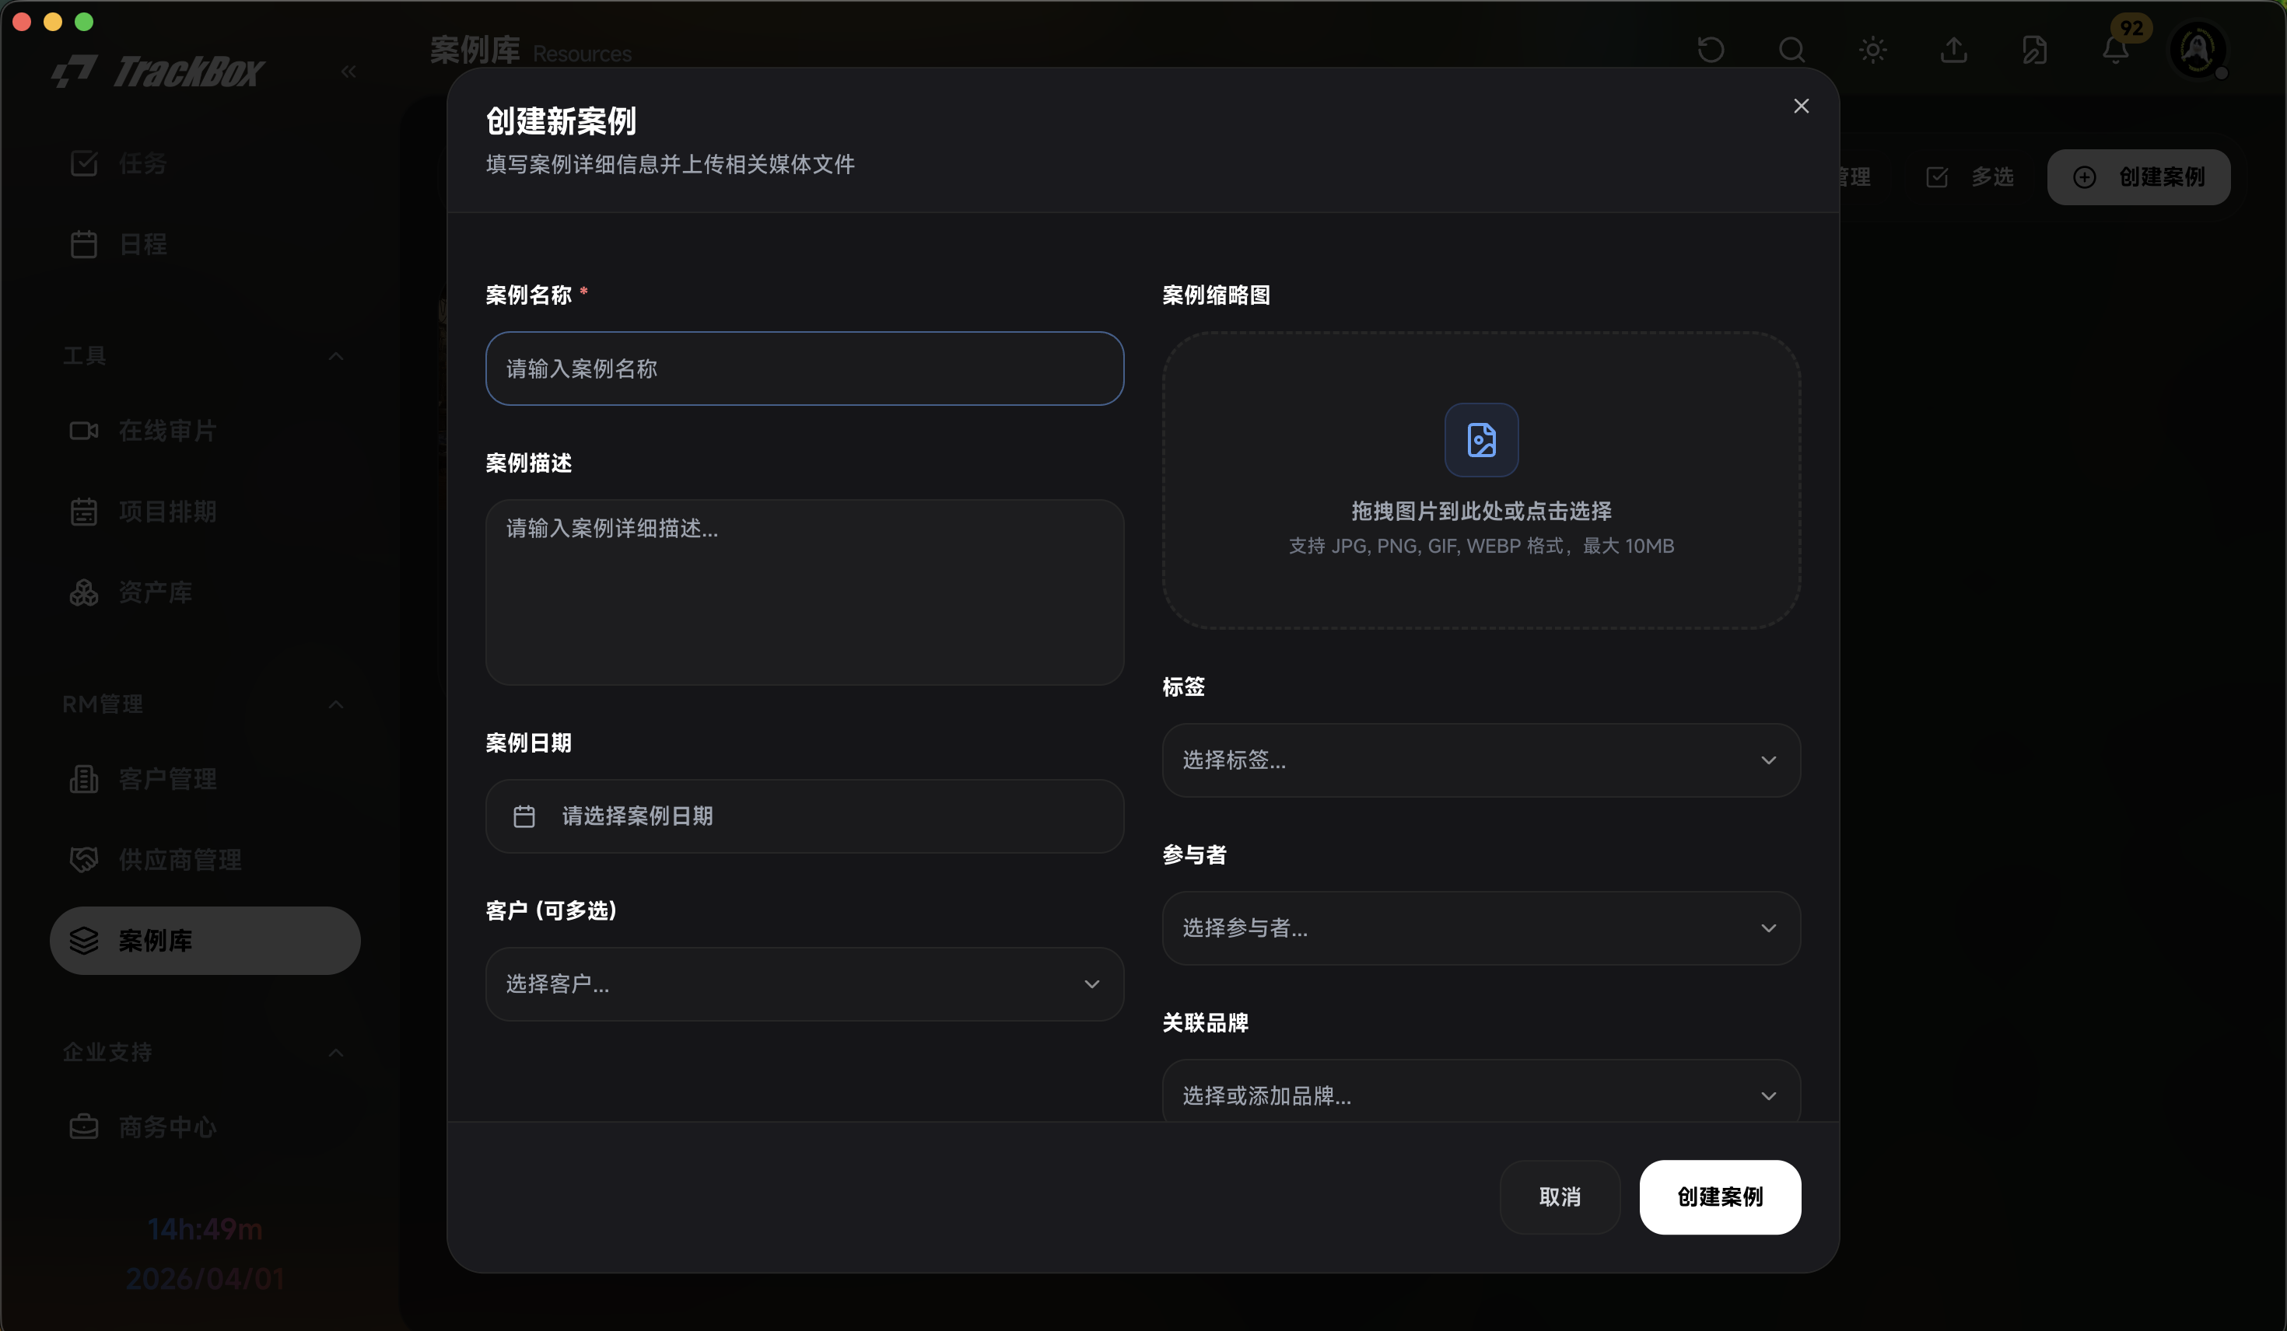Open the user avatar menu
Screen dimensions: 2287x1331
[2197, 49]
